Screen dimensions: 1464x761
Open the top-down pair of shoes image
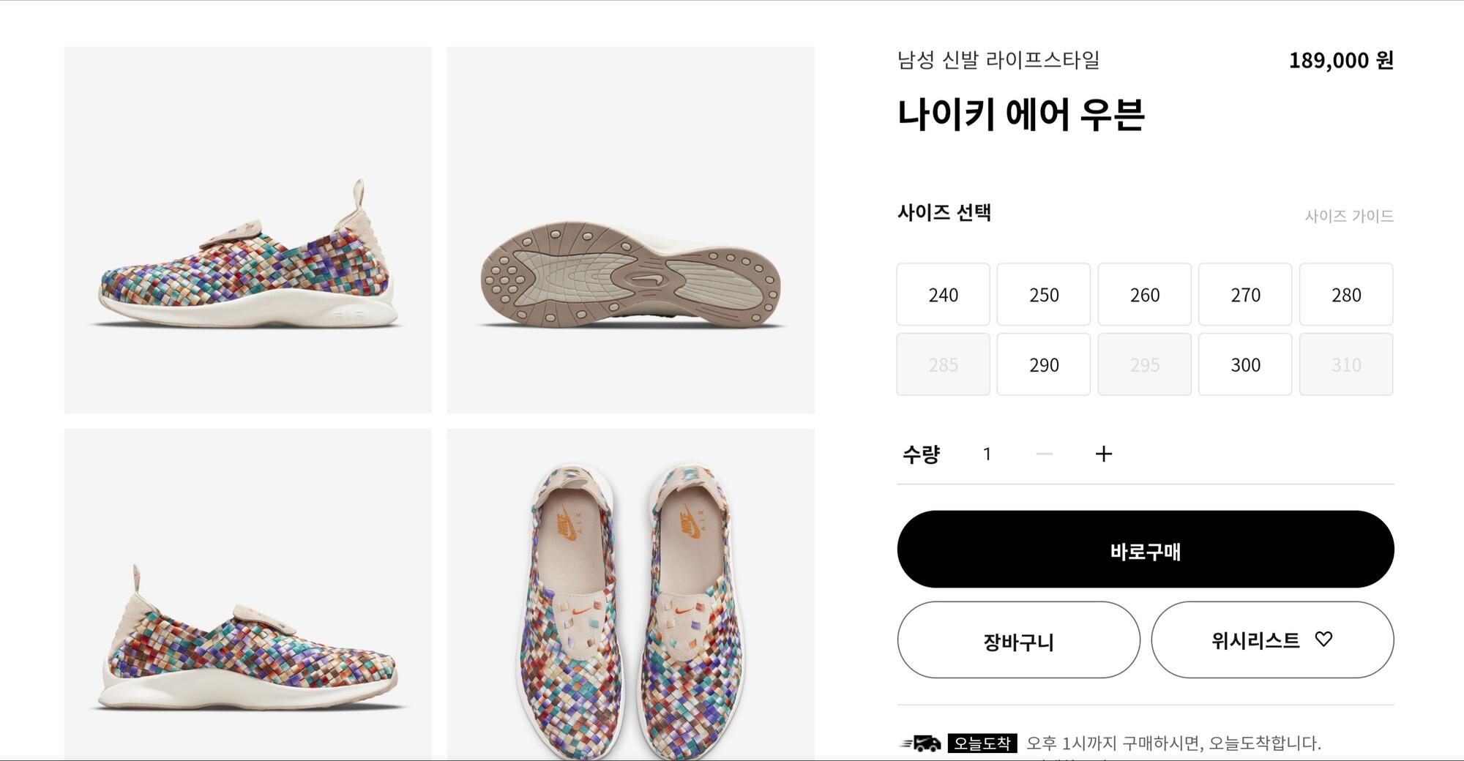pyautogui.click(x=630, y=594)
